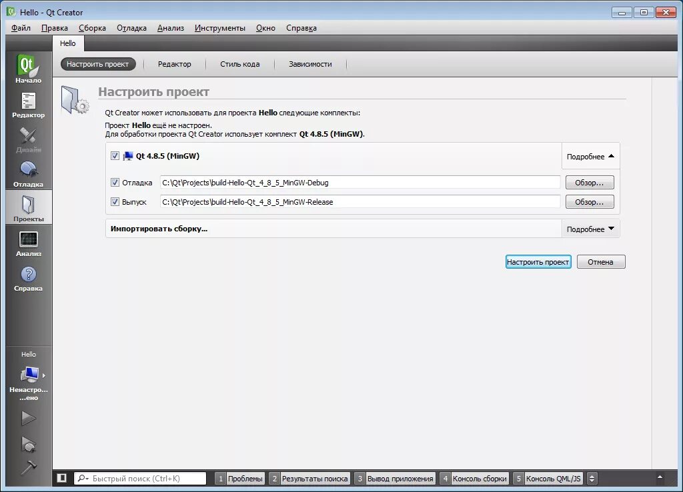683x492 pixels.
Task: Click the Qt 4.8.5 (MinGW) kit label
Action: (x=167, y=156)
